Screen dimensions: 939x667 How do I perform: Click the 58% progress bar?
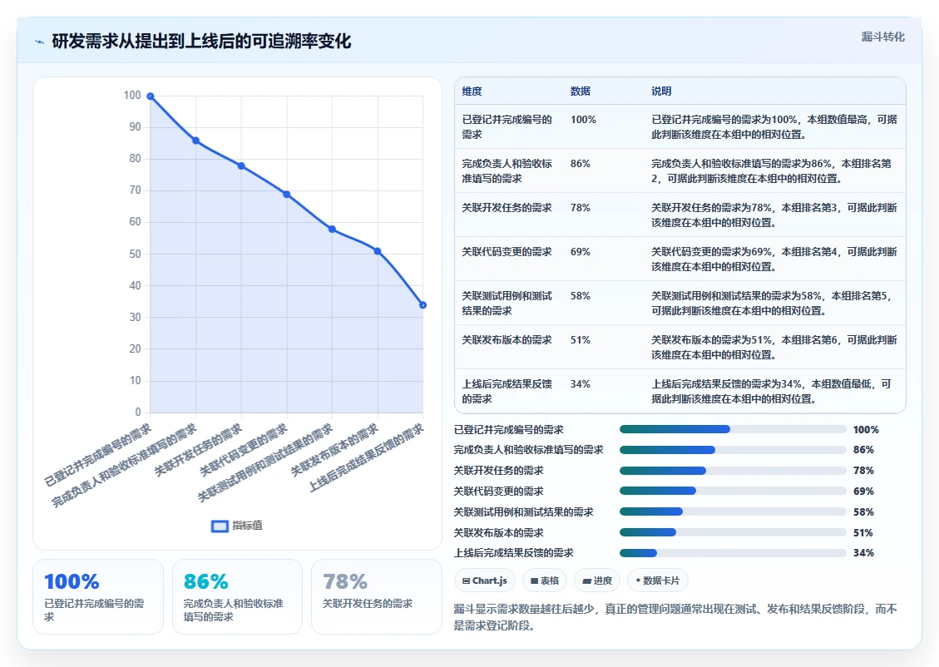733,512
